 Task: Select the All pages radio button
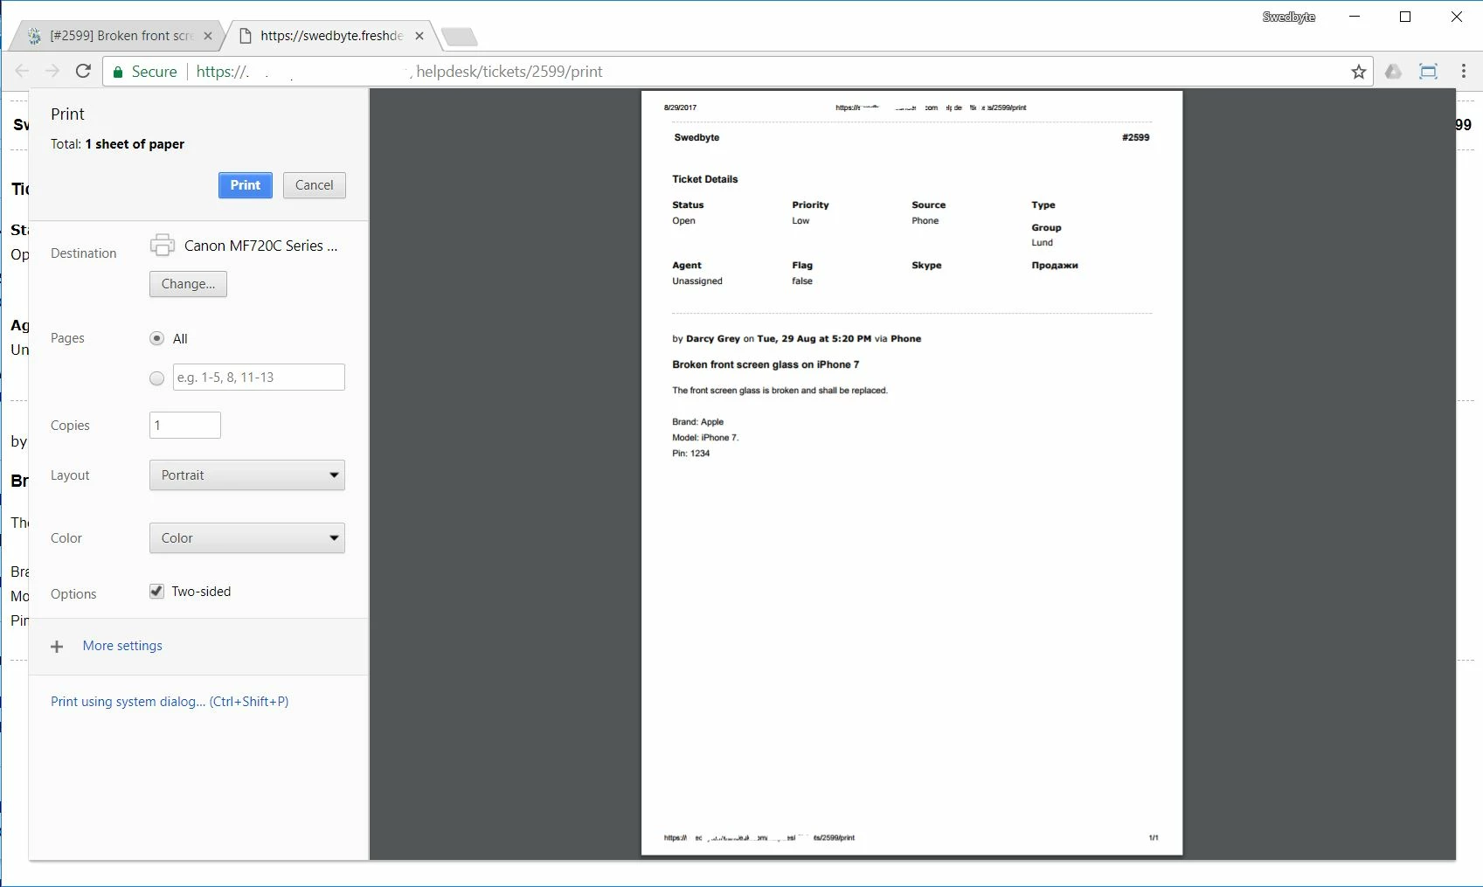tap(156, 338)
